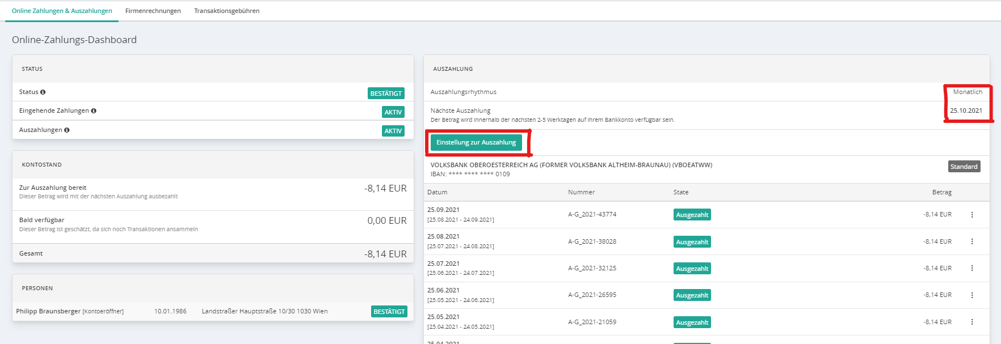Image resolution: width=1001 pixels, height=344 pixels.
Task: Open three-dot menu for payout A-G_2021-26595
Action: click(x=972, y=295)
